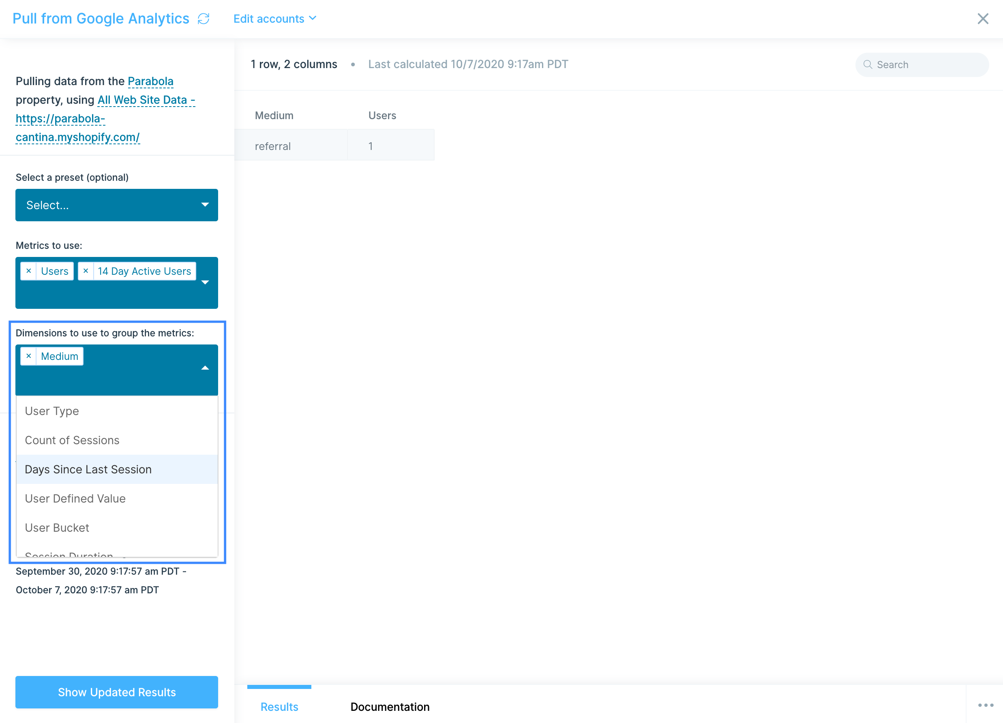Viewport: 1003px width, 723px height.
Task: Open the All Web Site Data view link
Action: pos(105,118)
